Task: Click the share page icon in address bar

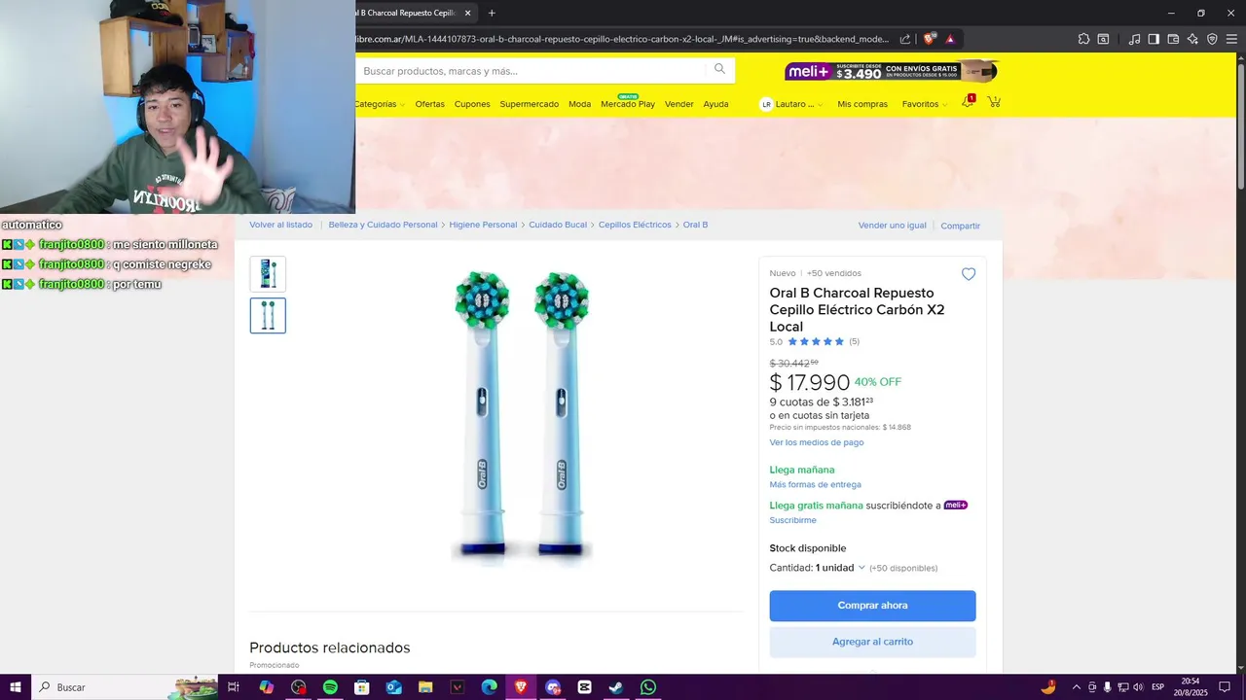Action: 905,39
